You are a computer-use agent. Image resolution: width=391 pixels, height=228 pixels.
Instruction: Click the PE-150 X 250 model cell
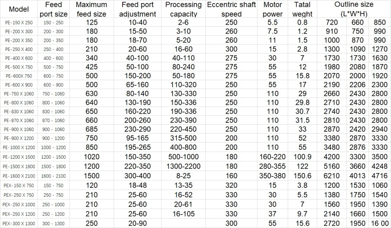pyautogui.click(x=19, y=23)
